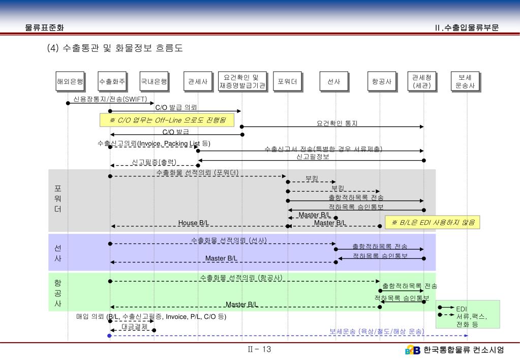The height and width of the screenshot is (360, 520).
Task: Select the 항공사 actor box
Action: 382,81
